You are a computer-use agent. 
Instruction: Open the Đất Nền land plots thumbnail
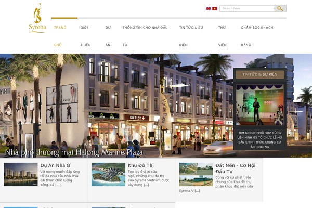click(x=196, y=175)
